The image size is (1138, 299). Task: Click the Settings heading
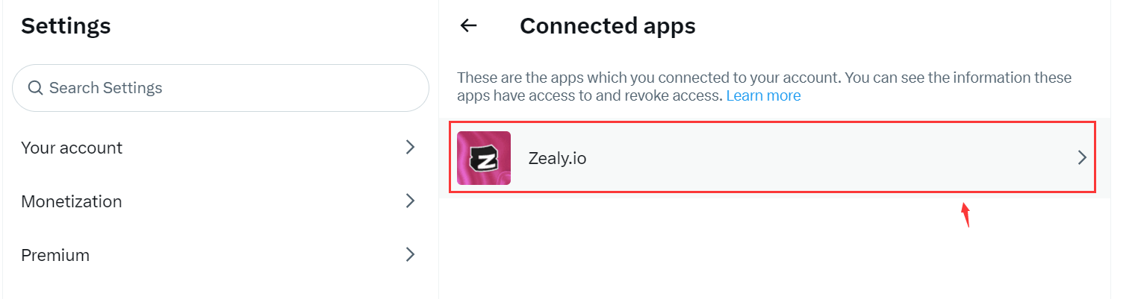[66, 26]
